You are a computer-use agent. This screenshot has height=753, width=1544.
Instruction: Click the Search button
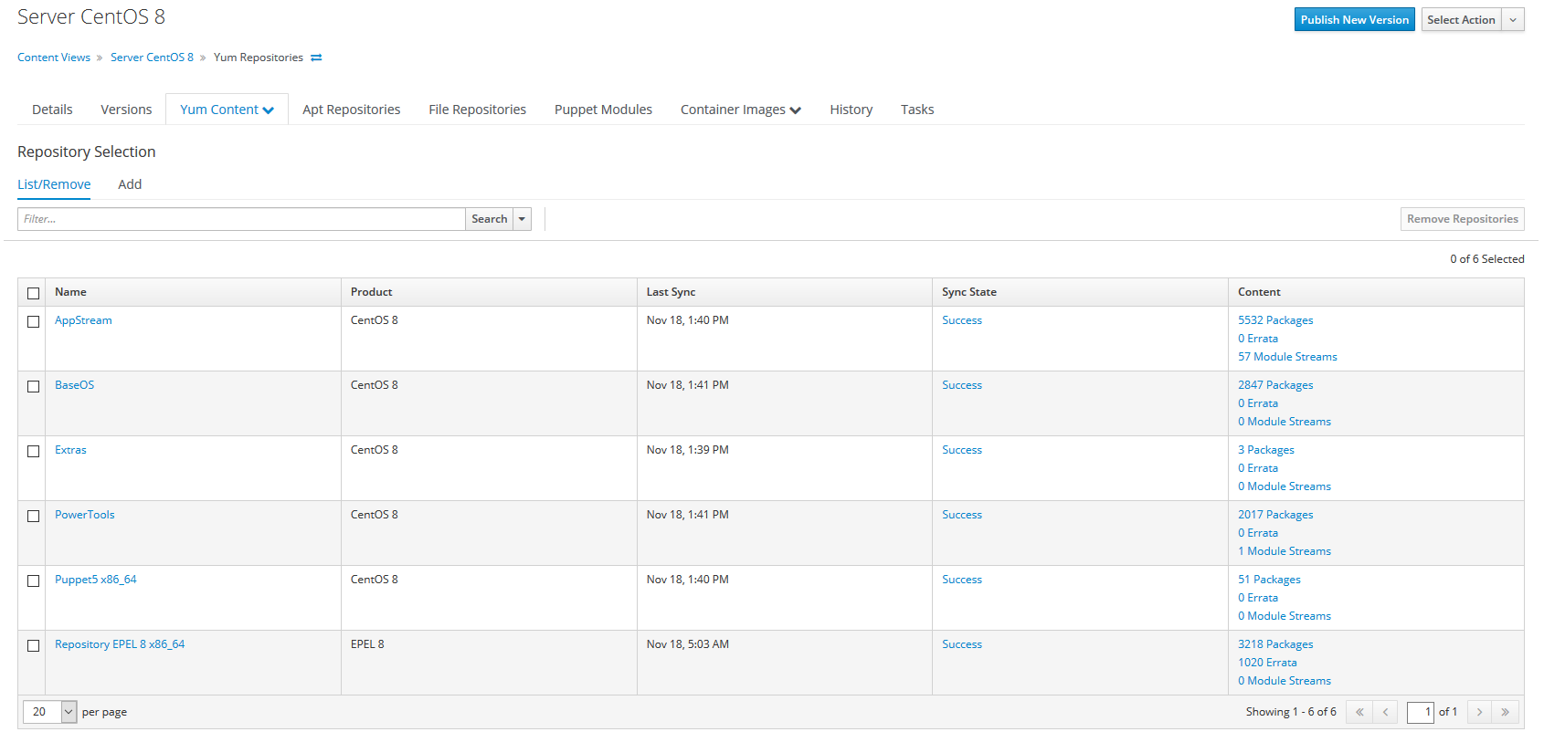tap(490, 219)
